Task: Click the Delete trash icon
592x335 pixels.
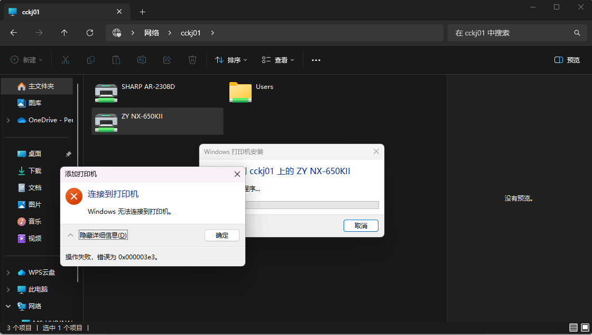Action: pos(192,60)
